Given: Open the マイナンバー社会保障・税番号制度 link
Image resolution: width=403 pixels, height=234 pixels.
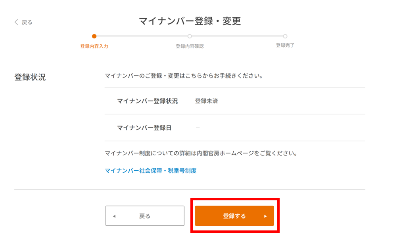Looking at the screenshot, I should 151,171.
